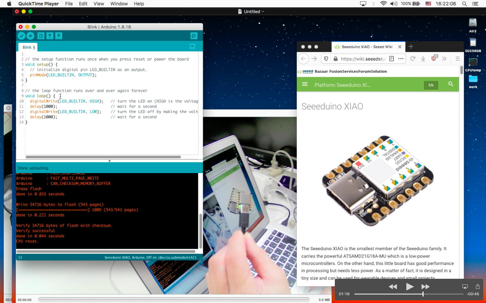Select the work folder on the desktop

click(x=473, y=81)
